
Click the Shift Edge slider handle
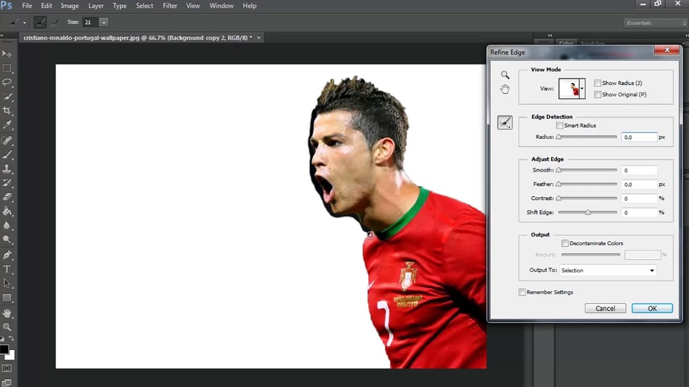click(x=588, y=213)
